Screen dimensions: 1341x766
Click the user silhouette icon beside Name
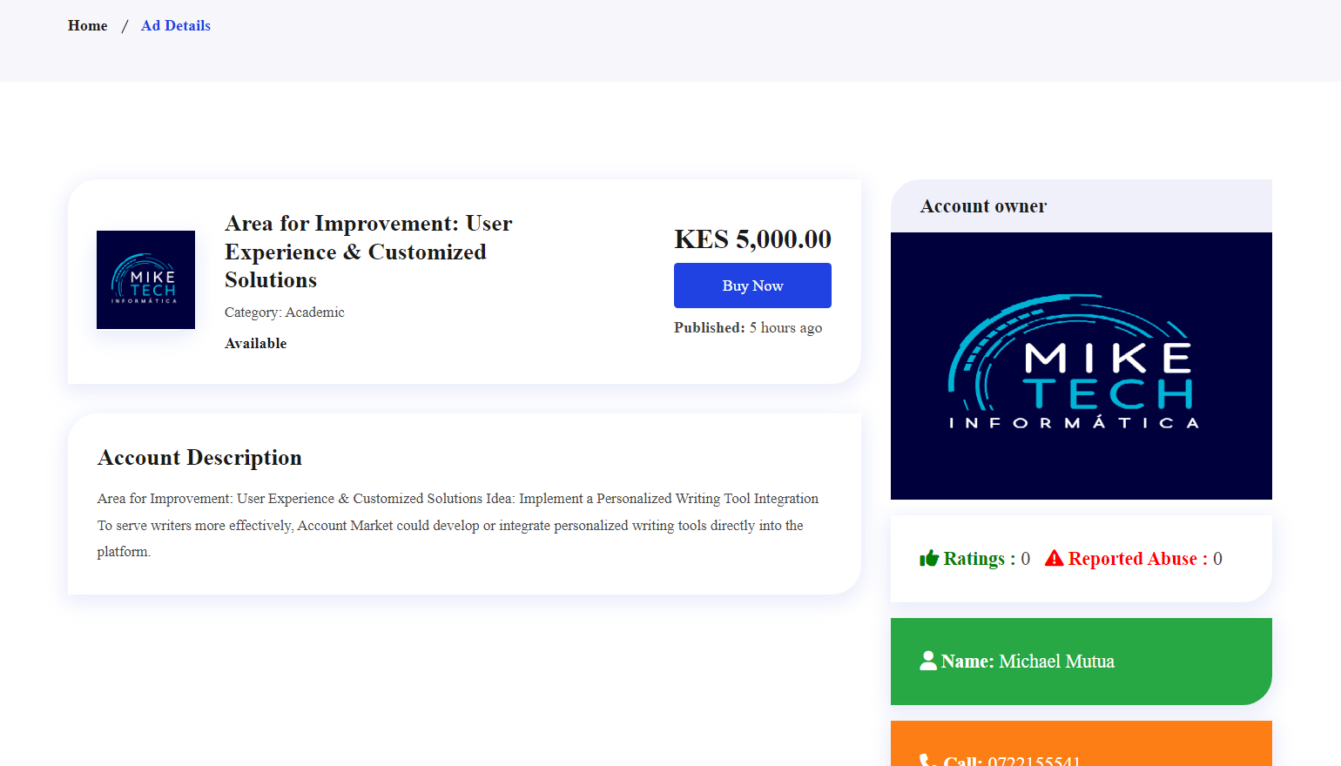928,661
